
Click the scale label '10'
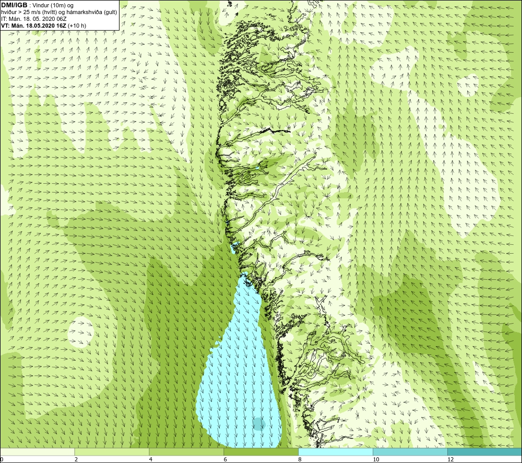(376, 459)
